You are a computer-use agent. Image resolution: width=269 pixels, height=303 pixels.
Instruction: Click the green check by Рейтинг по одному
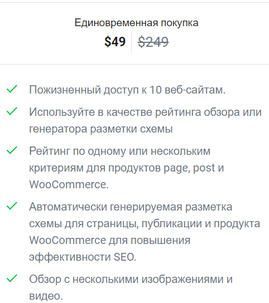click(12, 150)
